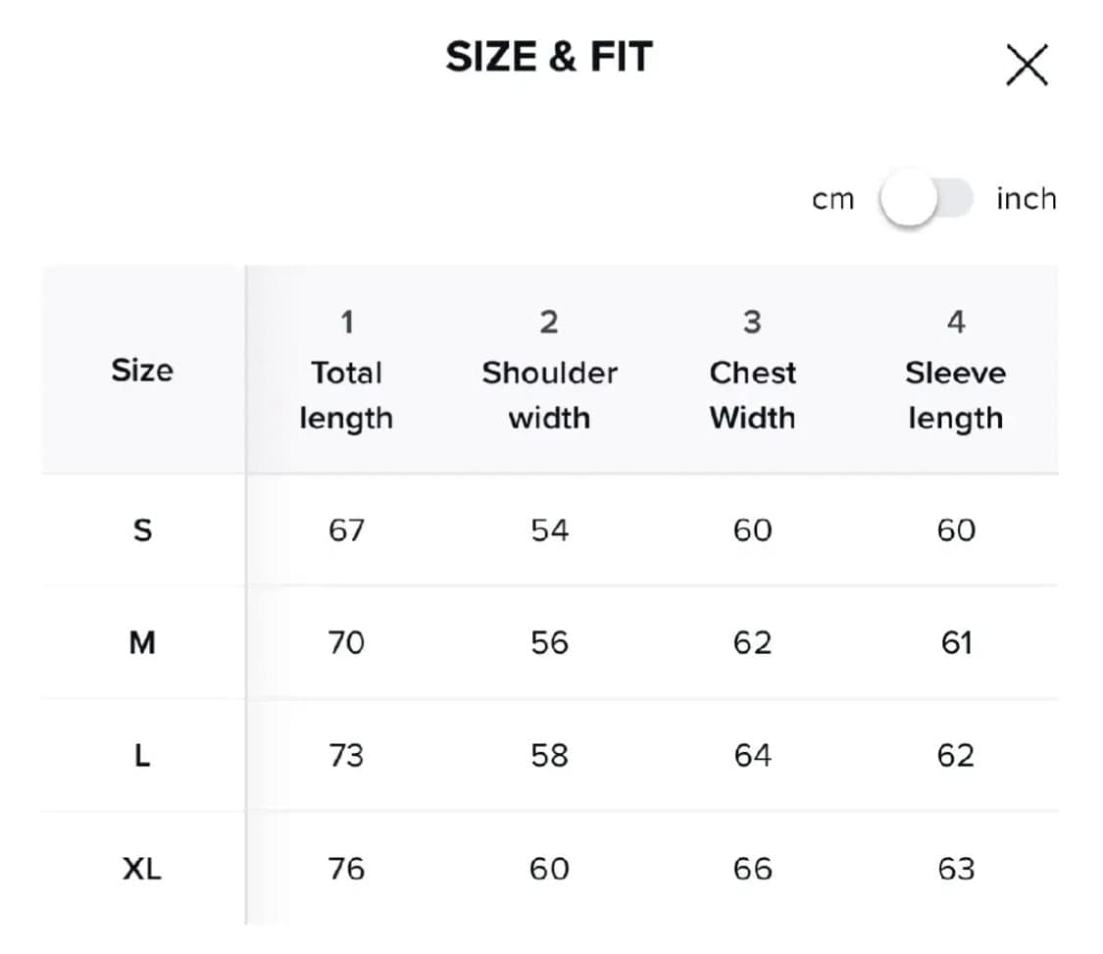
Task: Click chest width value 64 for L
Action: tap(752, 756)
